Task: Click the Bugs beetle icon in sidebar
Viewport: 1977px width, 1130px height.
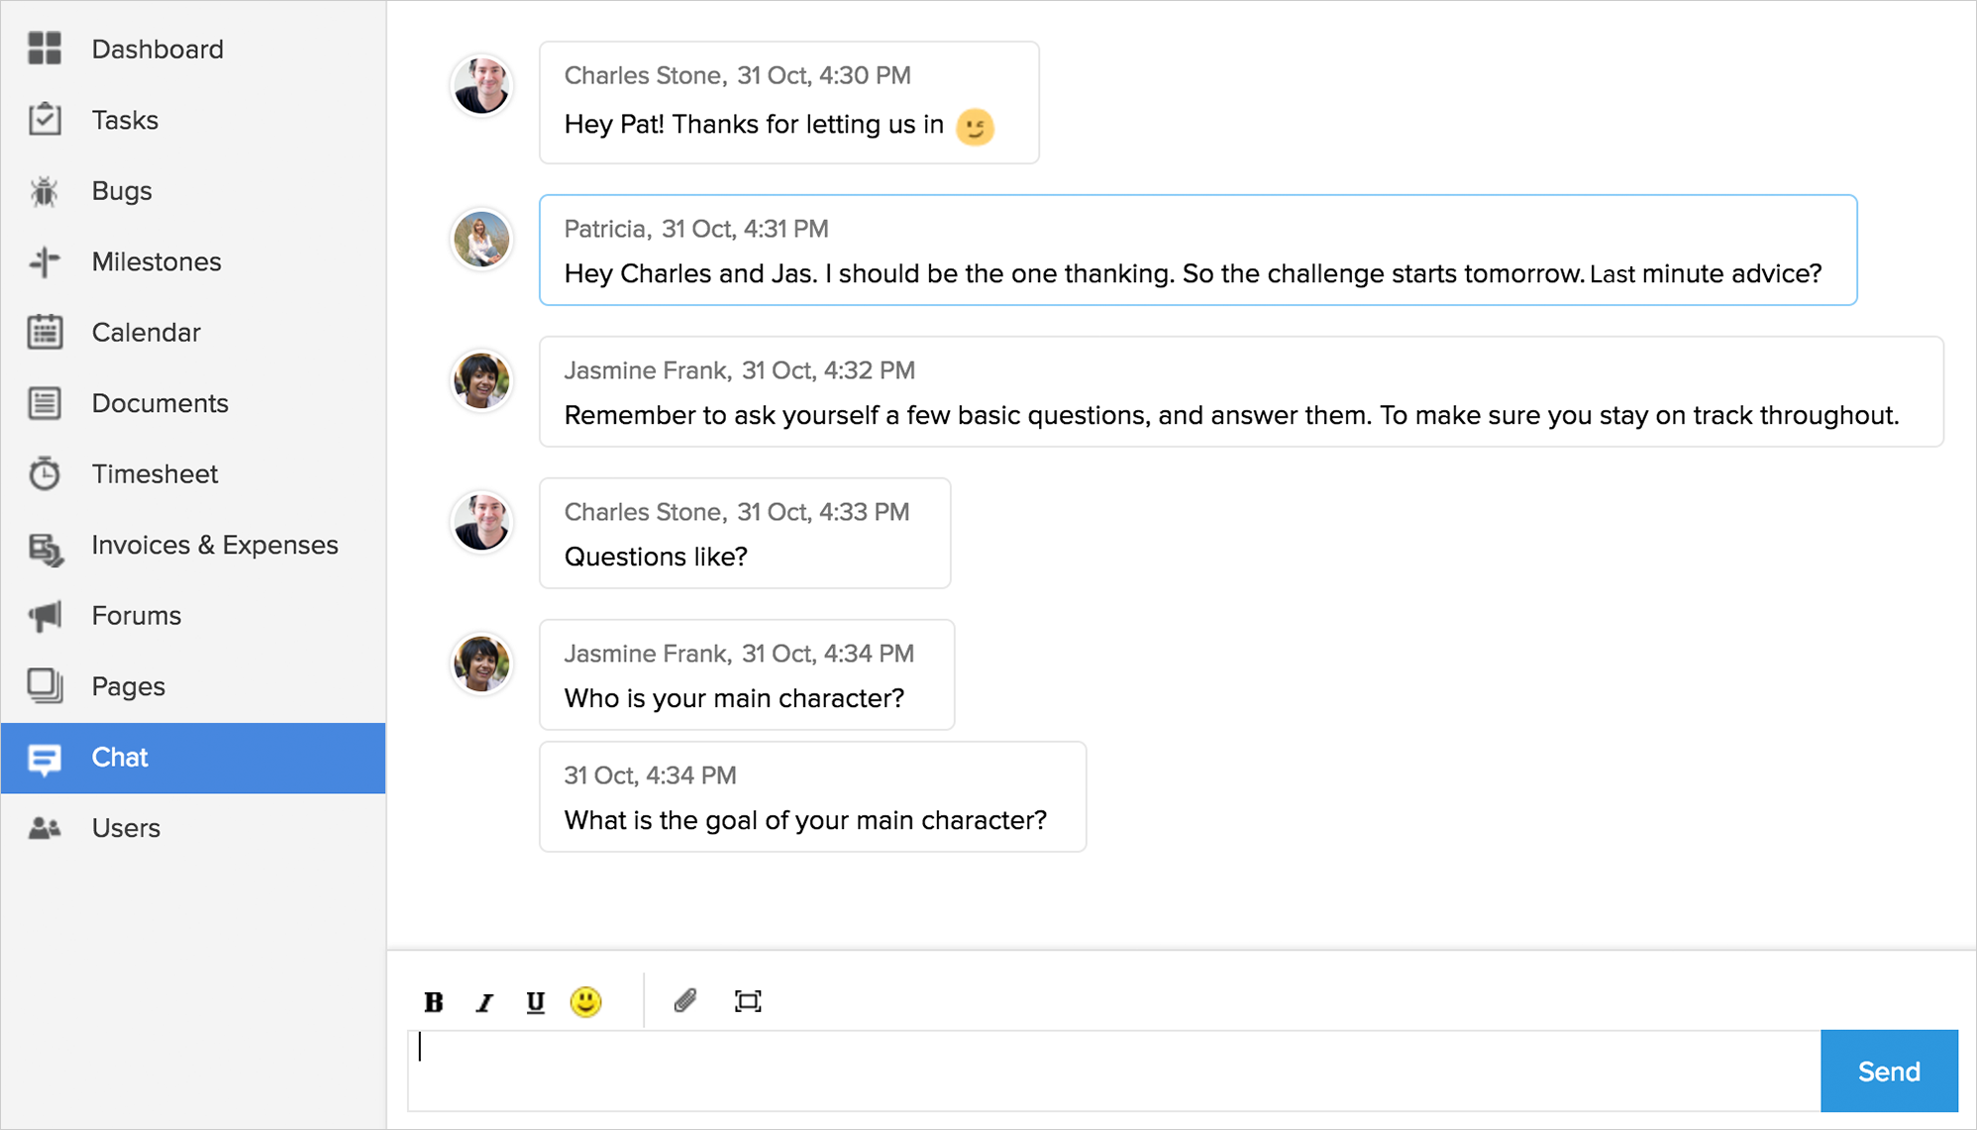Action: 45,191
